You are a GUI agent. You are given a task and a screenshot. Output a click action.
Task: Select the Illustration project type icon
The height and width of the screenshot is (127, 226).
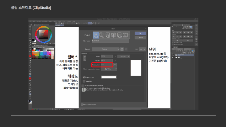(x=96, y=35)
